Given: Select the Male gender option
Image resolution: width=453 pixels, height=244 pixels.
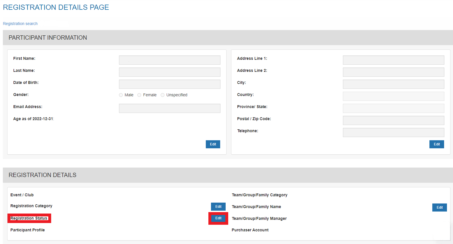Looking at the screenshot, I should [121, 95].
